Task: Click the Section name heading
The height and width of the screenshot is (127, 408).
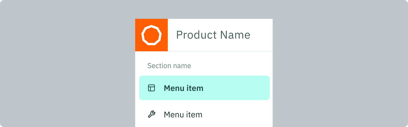Action: tap(169, 66)
